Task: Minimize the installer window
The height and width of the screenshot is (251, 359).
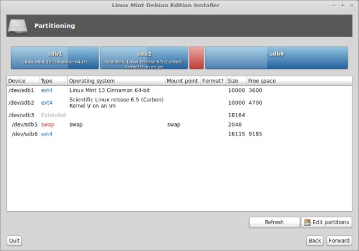Action: coord(334,6)
